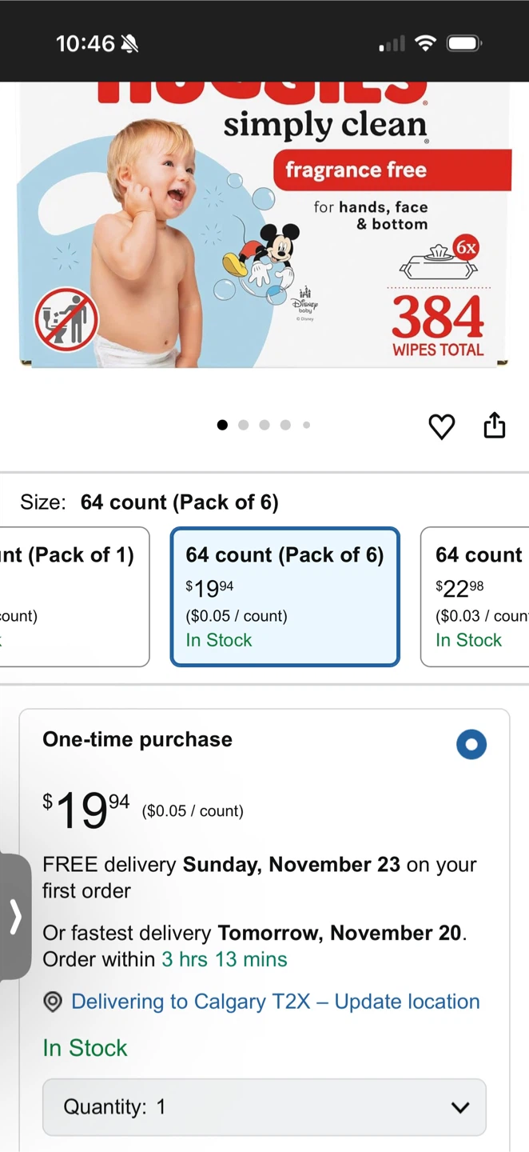
Task: Tap the cellular signal bars icon
Action: coord(392,44)
